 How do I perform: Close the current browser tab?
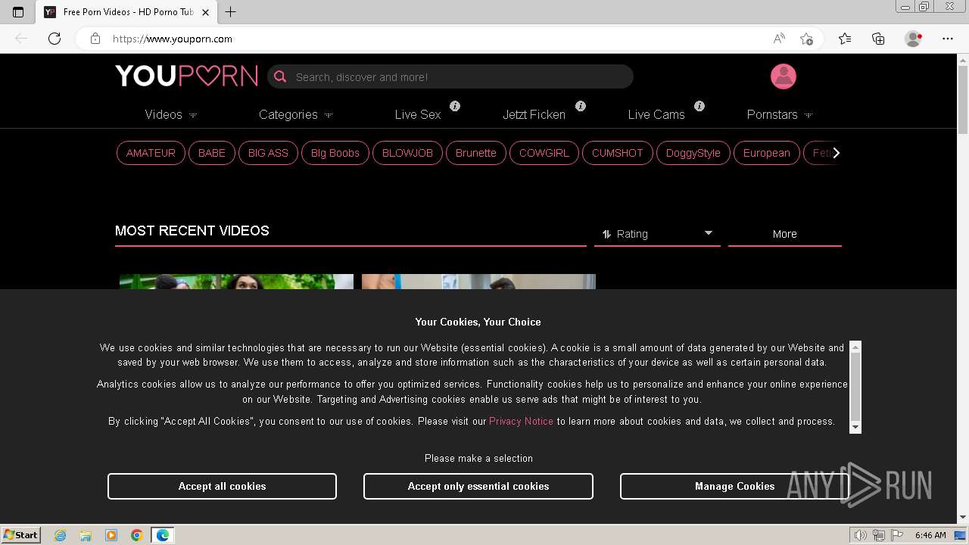[205, 11]
